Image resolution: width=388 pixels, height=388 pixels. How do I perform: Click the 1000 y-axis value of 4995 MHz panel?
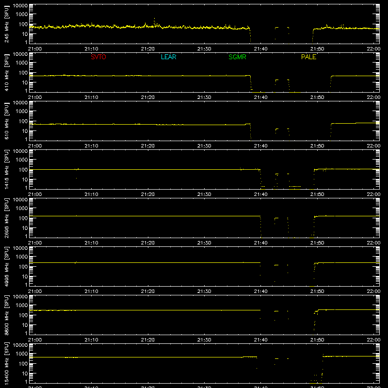coord(22,257)
